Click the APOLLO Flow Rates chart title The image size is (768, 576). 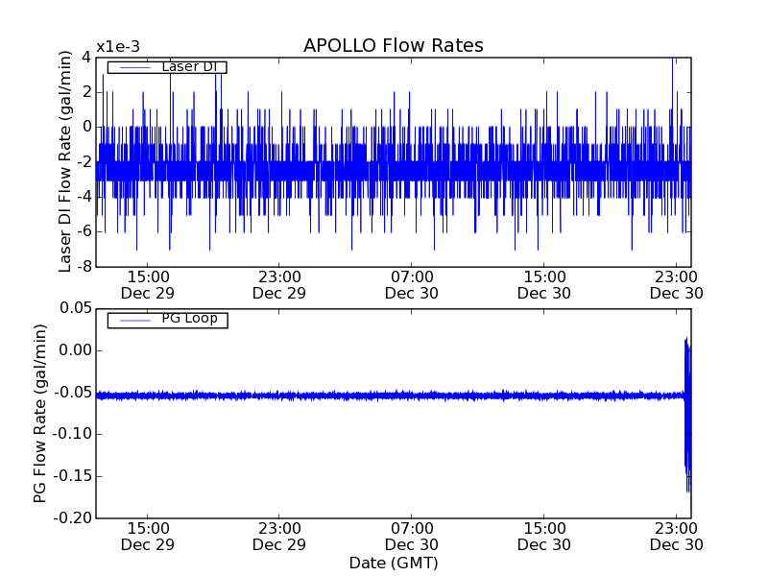(393, 46)
